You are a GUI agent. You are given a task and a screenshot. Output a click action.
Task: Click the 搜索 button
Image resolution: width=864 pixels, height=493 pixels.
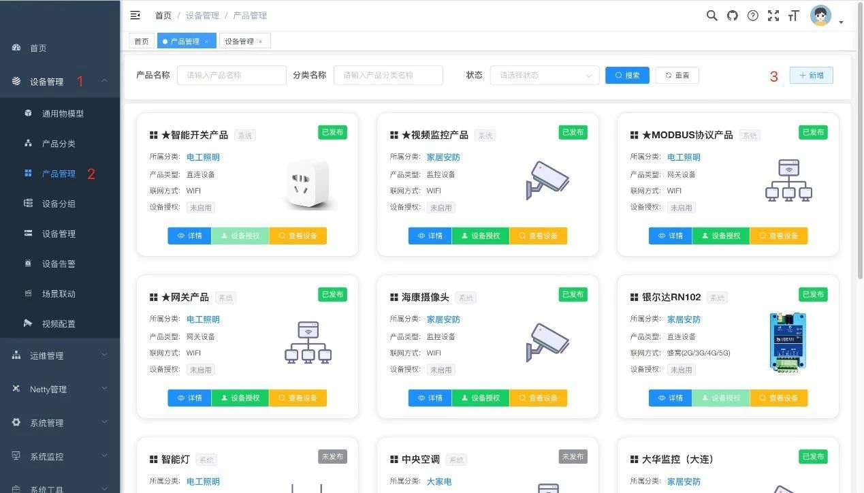coord(627,76)
